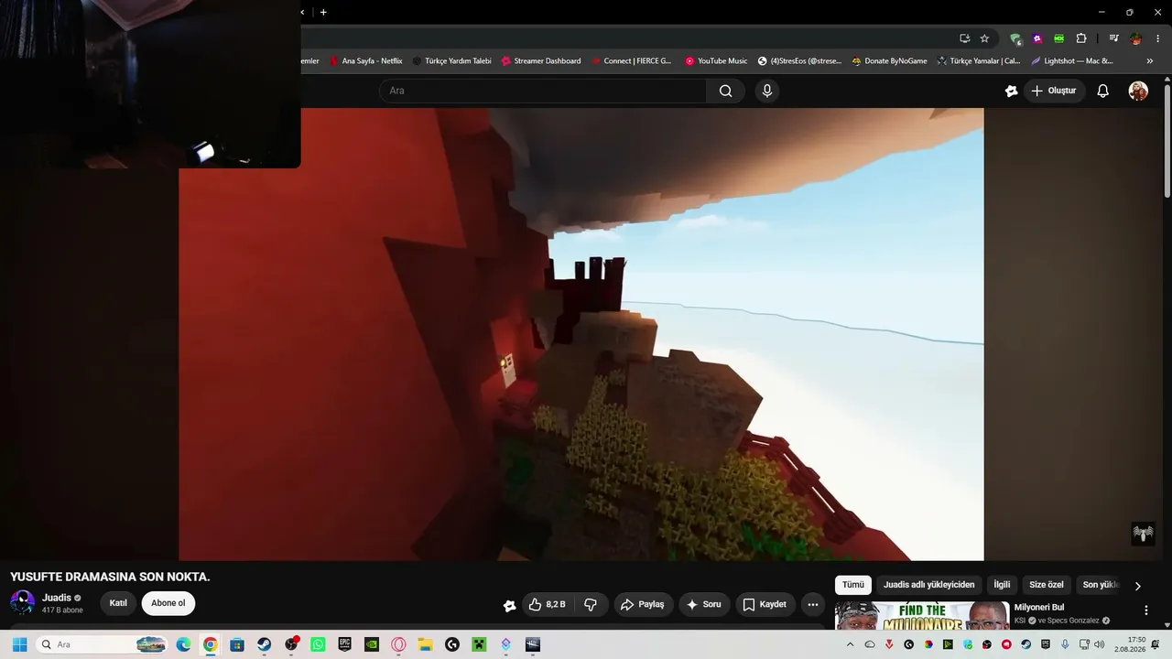This screenshot has width=1172, height=659.
Task: Open the Ana Sayfa - Netflix bookmark
Action: click(x=365, y=61)
